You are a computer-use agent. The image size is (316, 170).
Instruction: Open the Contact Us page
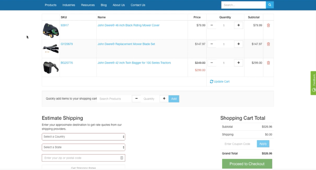click(138, 5)
